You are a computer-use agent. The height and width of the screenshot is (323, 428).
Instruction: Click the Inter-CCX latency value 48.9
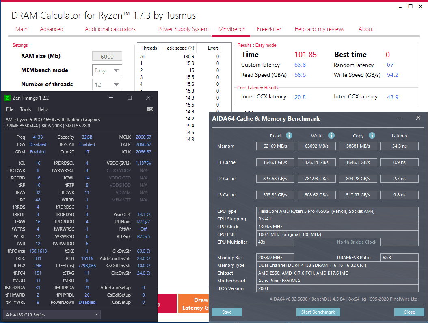[393, 97]
